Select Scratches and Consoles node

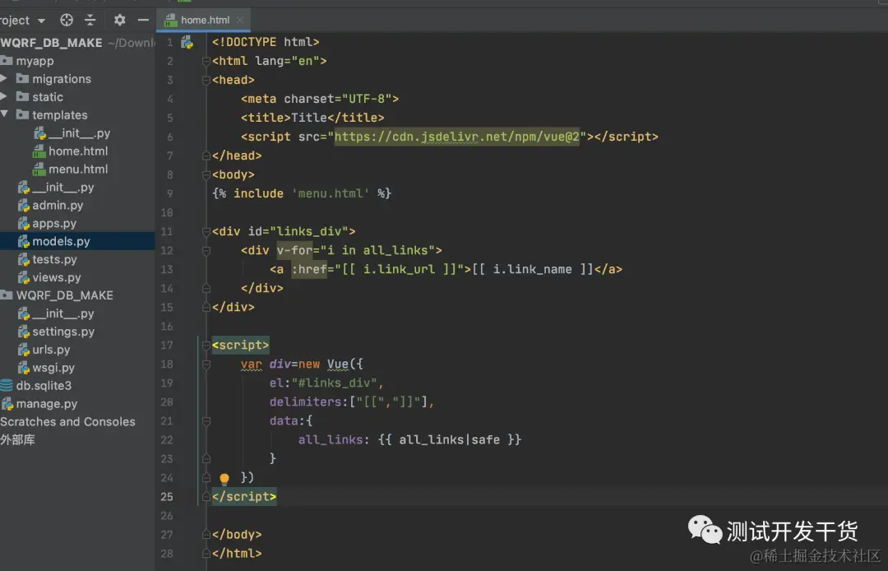67,421
